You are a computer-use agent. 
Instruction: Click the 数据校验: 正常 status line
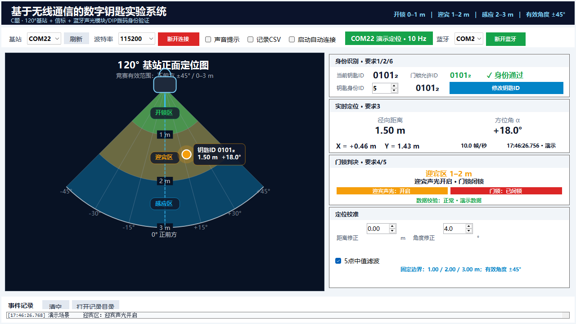click(x=449, y=201)
